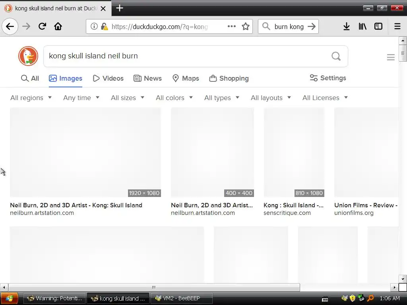Click the orange magnifier tray icon
The width and height of the screenshot is (407, 305).
[370, 298]
